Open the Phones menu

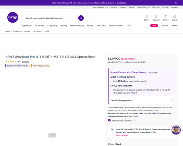click(90, 26)
